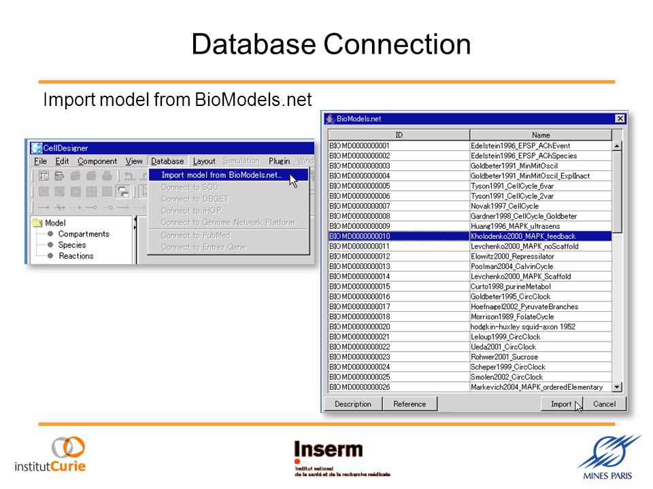
Task: Select the bar-ended inhibition line tool
Action: [123, 208]
